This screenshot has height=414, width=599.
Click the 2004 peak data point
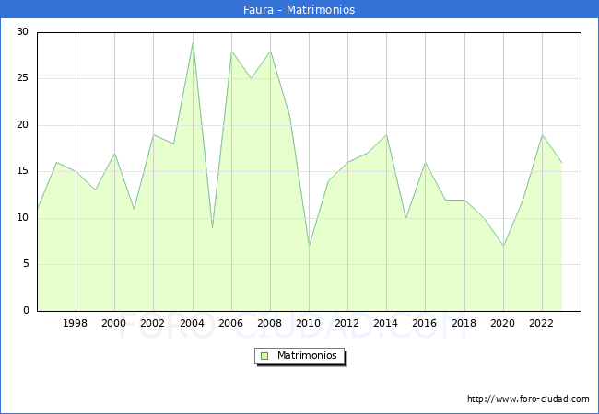pyautogui.click(x=193, y=42)
